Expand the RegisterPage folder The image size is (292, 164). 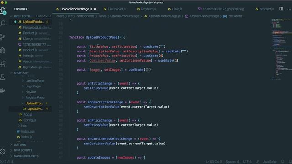click(x=35, y=97)
